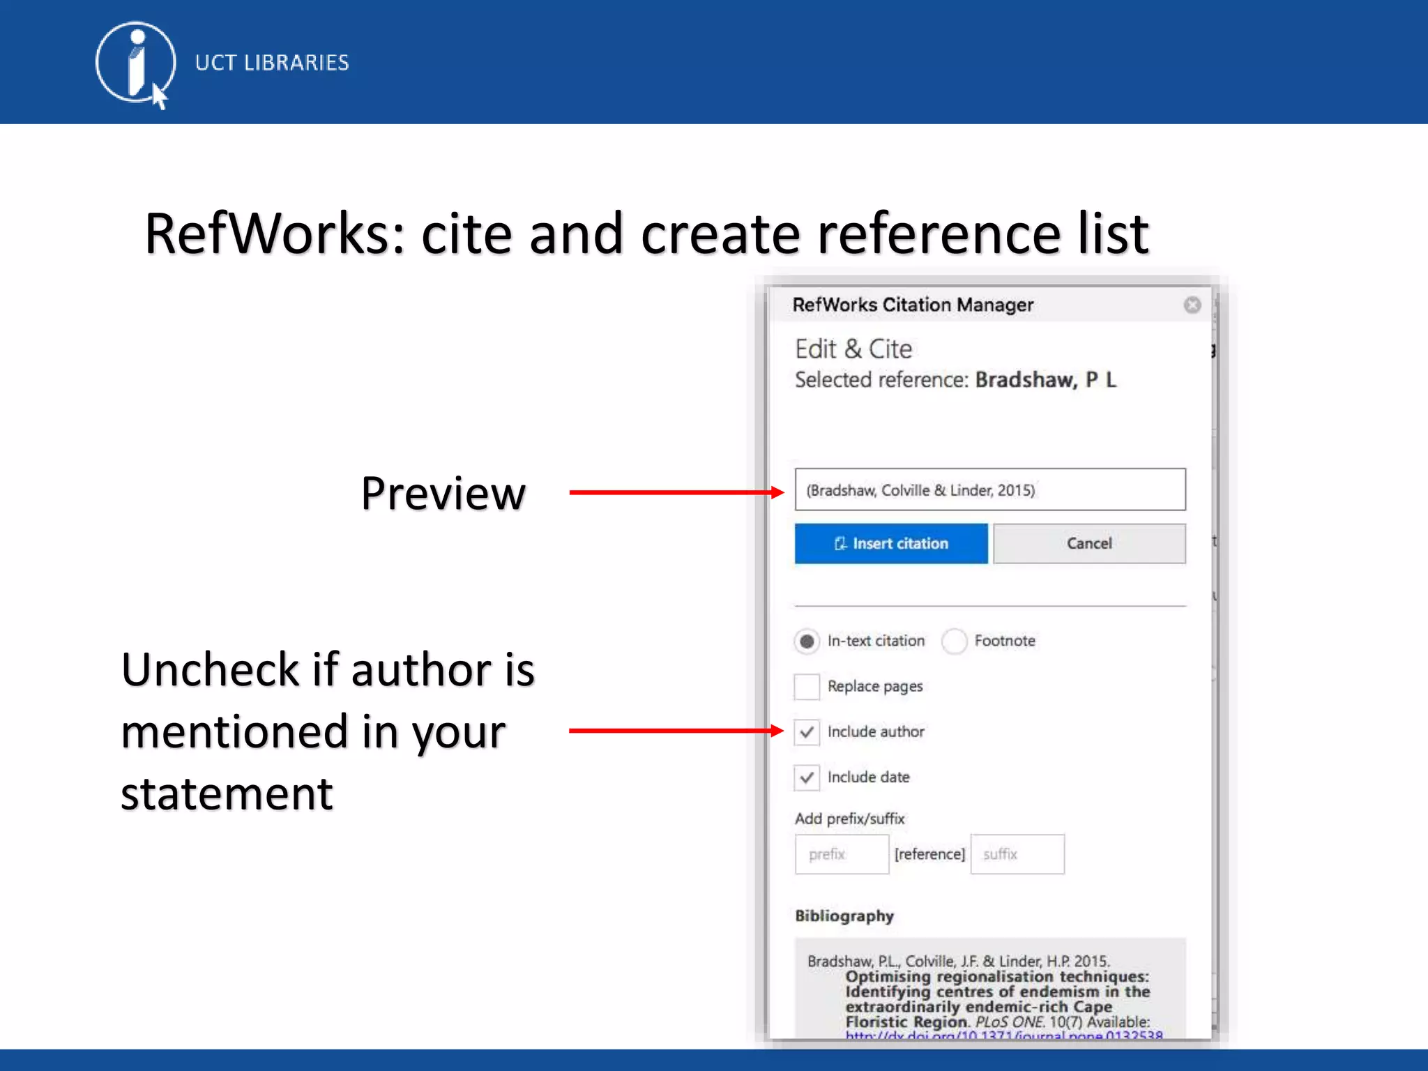Uncheck the Include author checkbox
Viewport: 1428px width, 1071px height.
click(x=807, y=732)
